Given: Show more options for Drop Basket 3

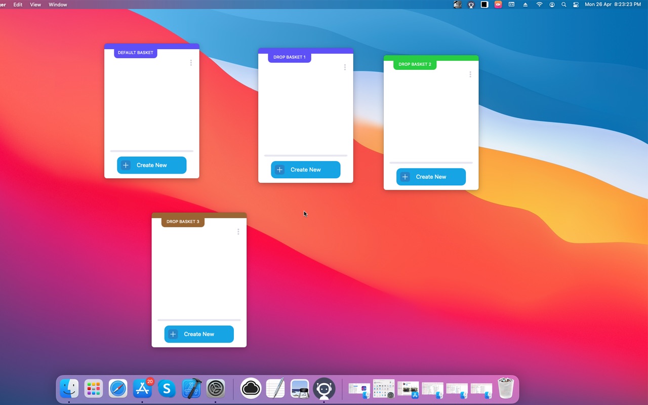Looking at the screenshot, I should (238, 232).
